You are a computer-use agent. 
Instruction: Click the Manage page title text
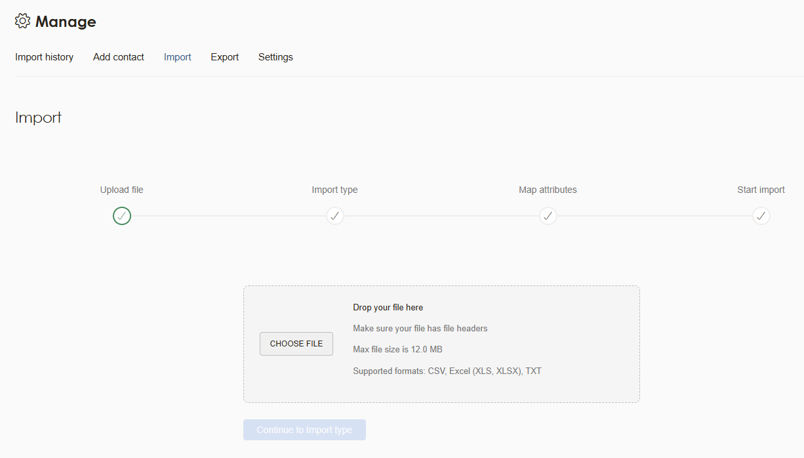coord(66,22)
